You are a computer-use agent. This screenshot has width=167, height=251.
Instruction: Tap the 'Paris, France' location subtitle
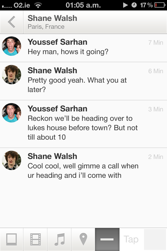[x=46, y=27]
